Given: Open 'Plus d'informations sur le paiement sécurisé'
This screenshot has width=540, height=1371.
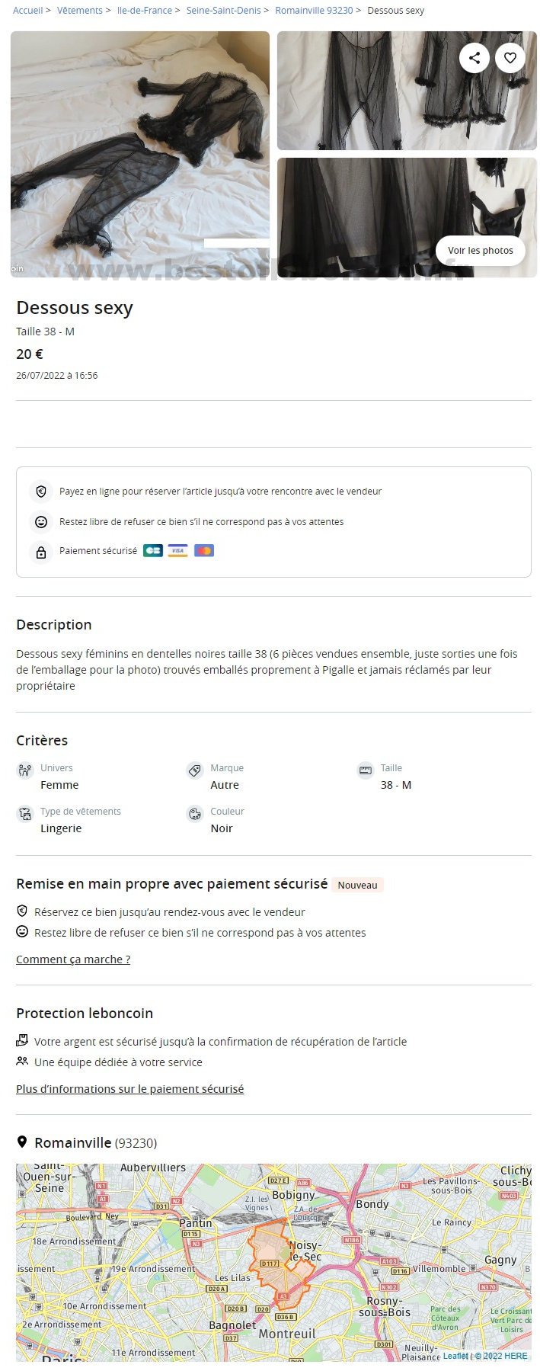Looking at the screenshot, I should click(x=130, y=1089).
